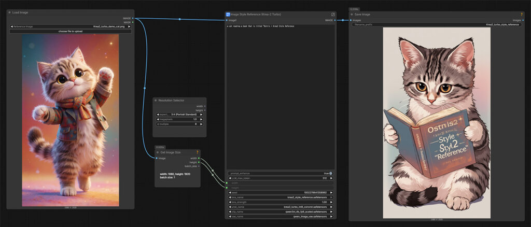Click the image input socket on Get Image Size

coord(157,158)
